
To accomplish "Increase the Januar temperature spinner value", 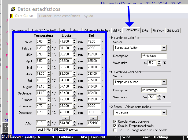I will click(49, 40).
